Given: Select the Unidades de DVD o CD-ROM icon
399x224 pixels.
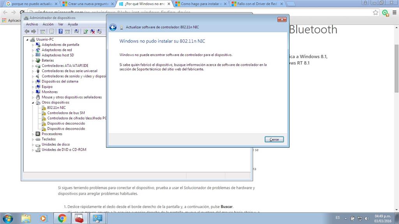Looking at the screenshot, I should tap(38, 150).
